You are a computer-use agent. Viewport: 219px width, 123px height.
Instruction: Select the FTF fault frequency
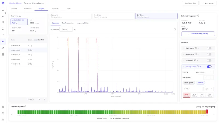(x=209, y=95)
